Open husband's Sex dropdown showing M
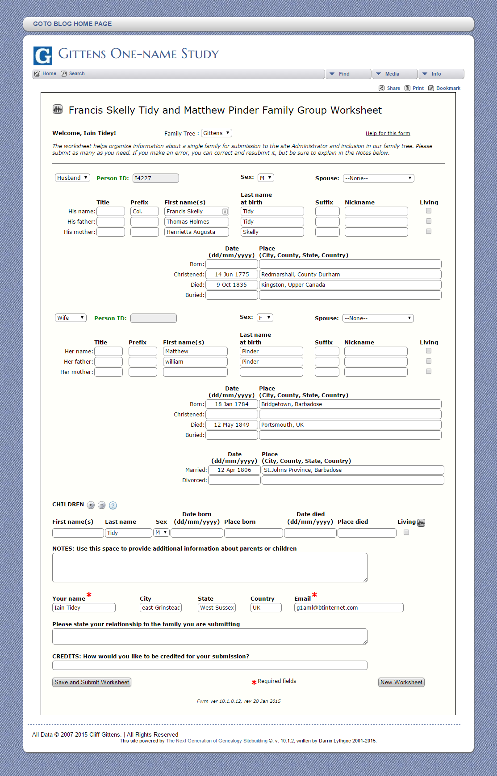The width and height of the screenshot is (497, 776). pos(266,178)
